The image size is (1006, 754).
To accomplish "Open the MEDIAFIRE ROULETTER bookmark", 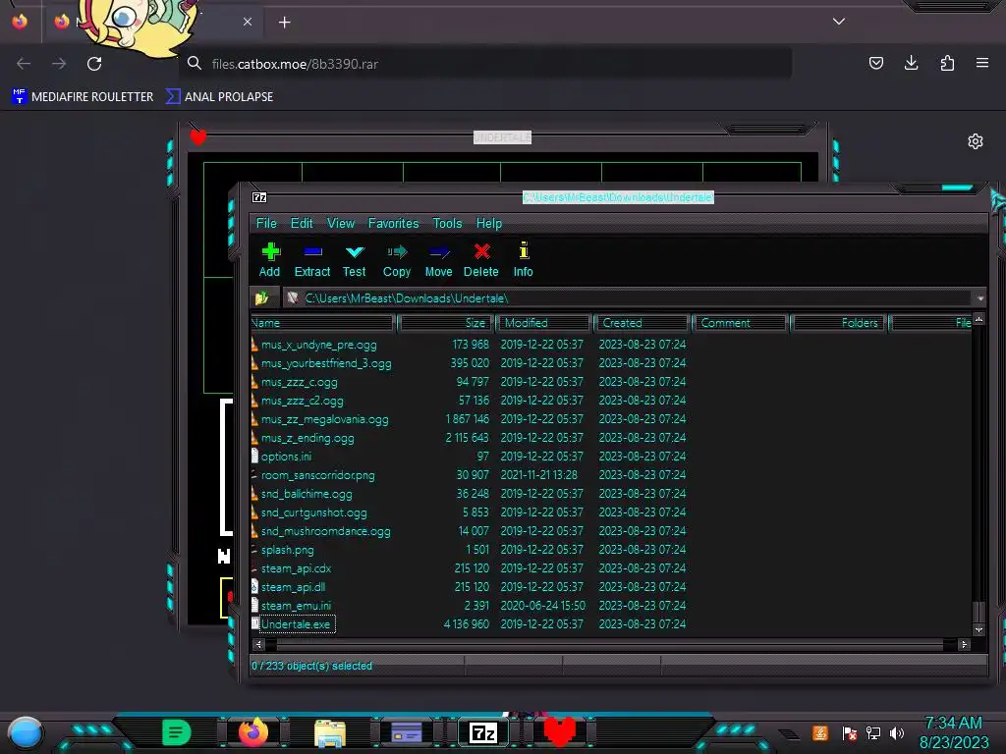I will (x=83, y=97).
